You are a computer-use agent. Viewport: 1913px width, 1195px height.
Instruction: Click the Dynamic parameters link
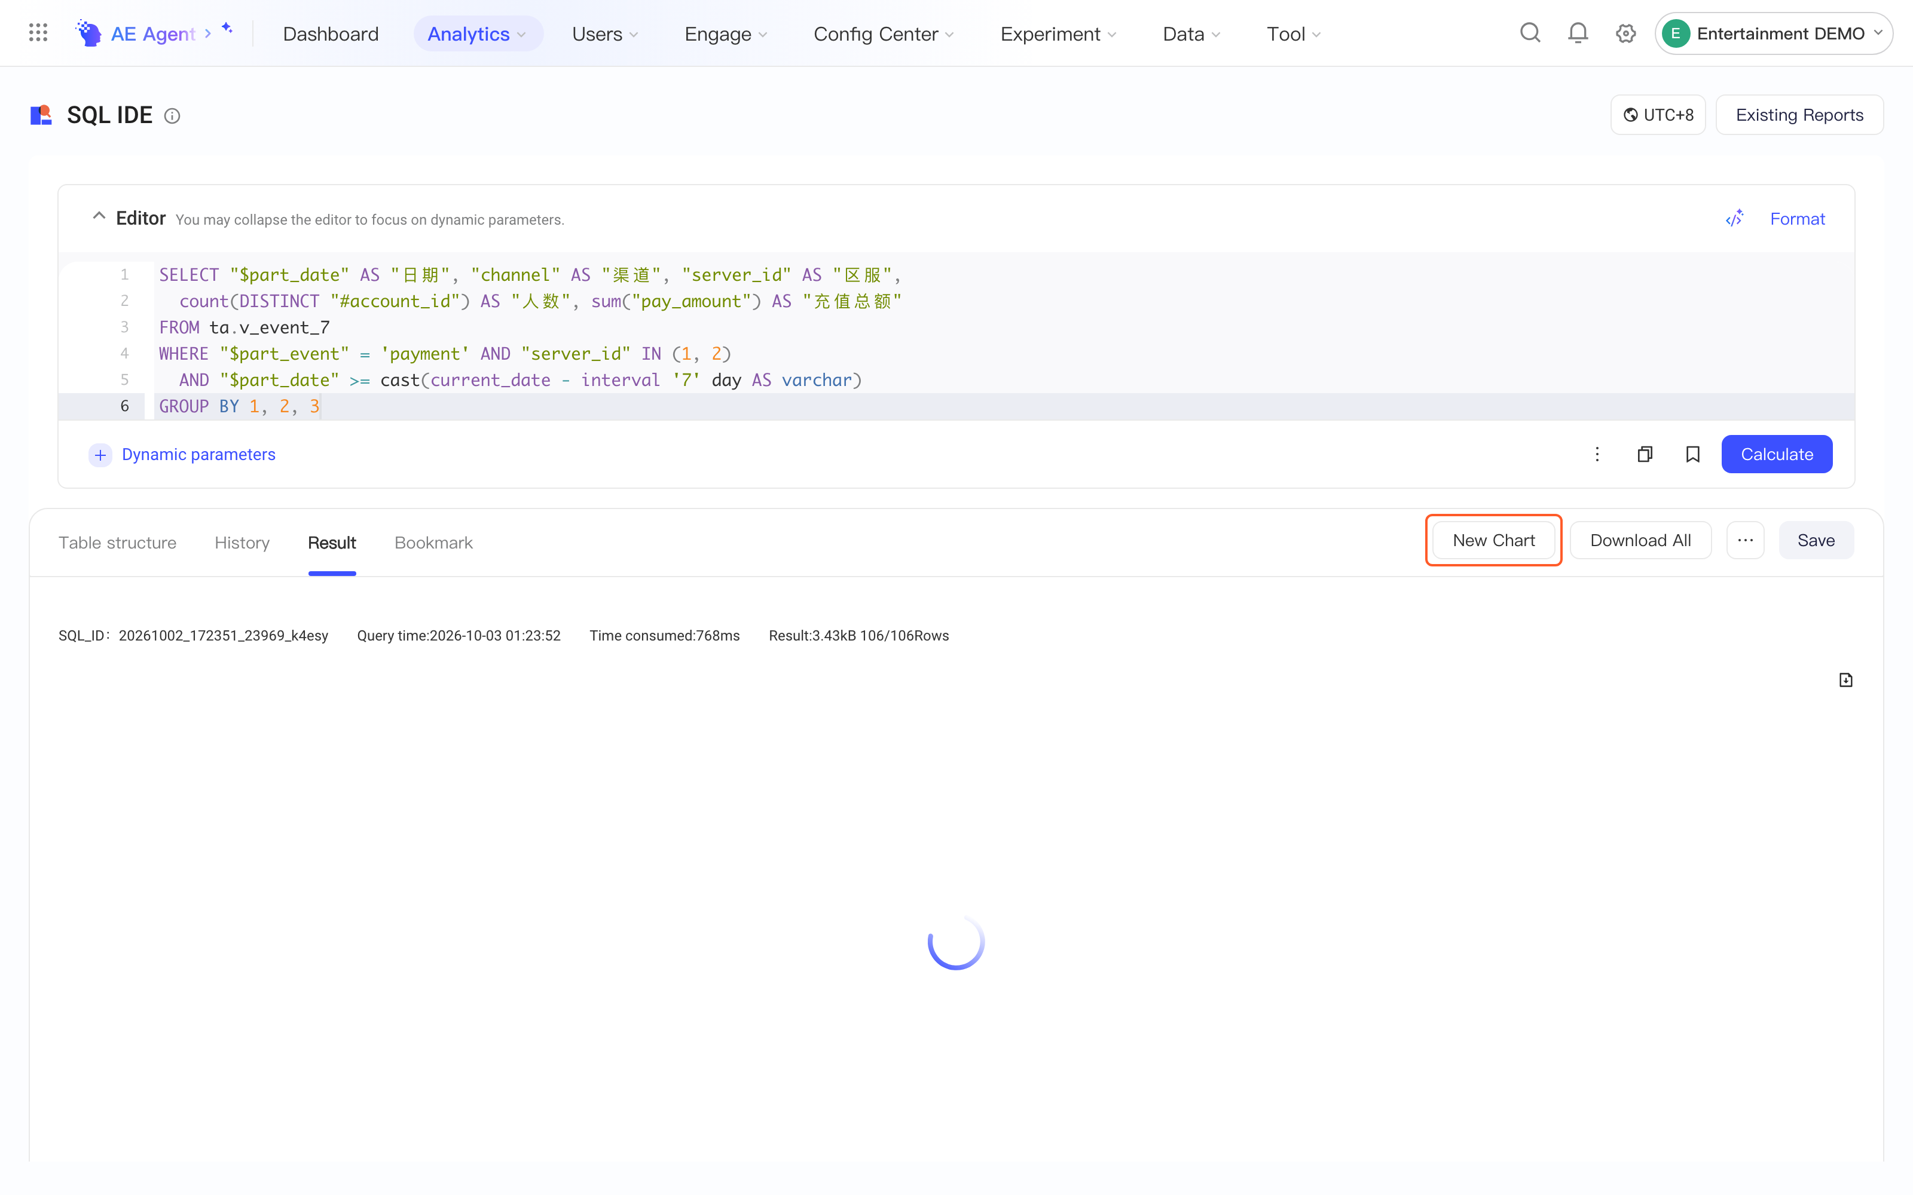198,455
